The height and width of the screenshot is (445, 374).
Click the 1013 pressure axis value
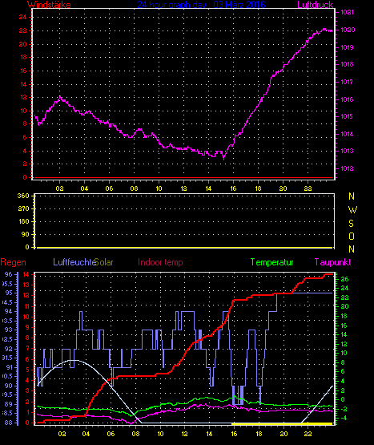(347, 151)
